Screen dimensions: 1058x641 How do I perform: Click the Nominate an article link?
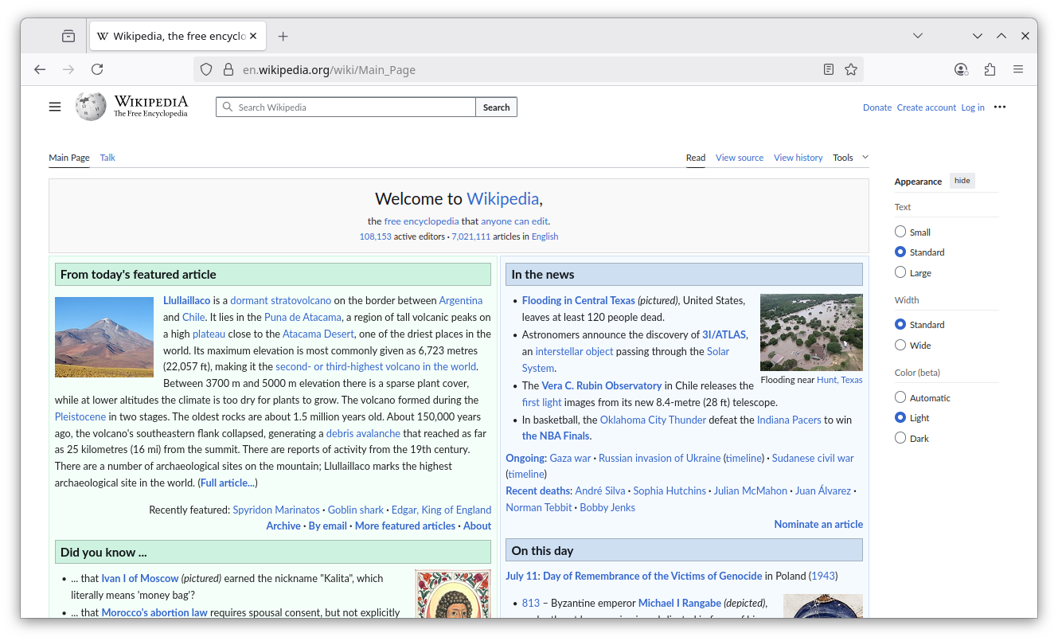point(818,524)
